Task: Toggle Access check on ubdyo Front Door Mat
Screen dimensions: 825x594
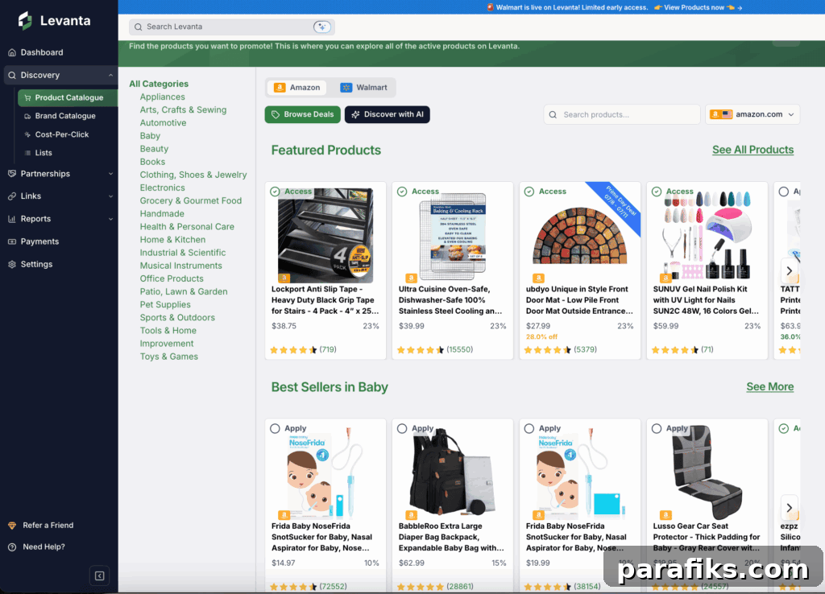Action: point(529,192)
